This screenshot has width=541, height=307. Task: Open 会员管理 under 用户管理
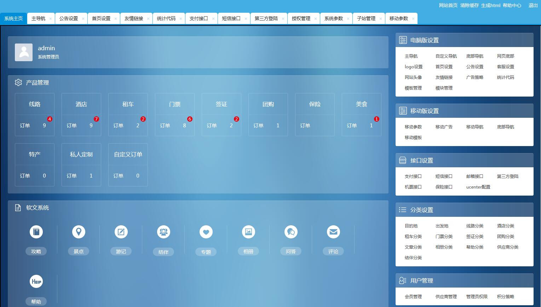tap(413, 297)
